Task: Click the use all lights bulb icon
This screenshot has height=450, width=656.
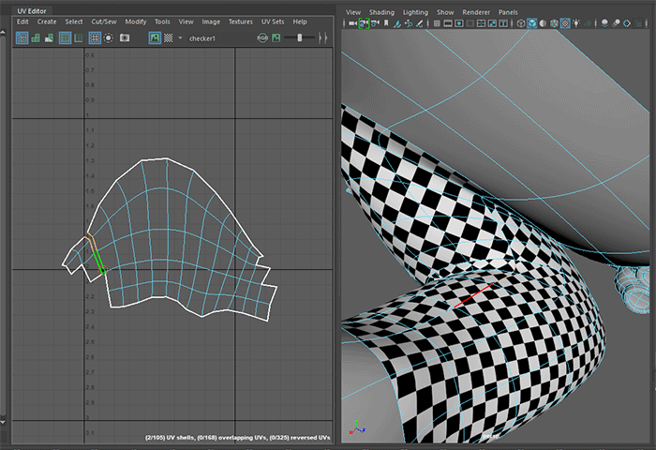Action: 576,24
